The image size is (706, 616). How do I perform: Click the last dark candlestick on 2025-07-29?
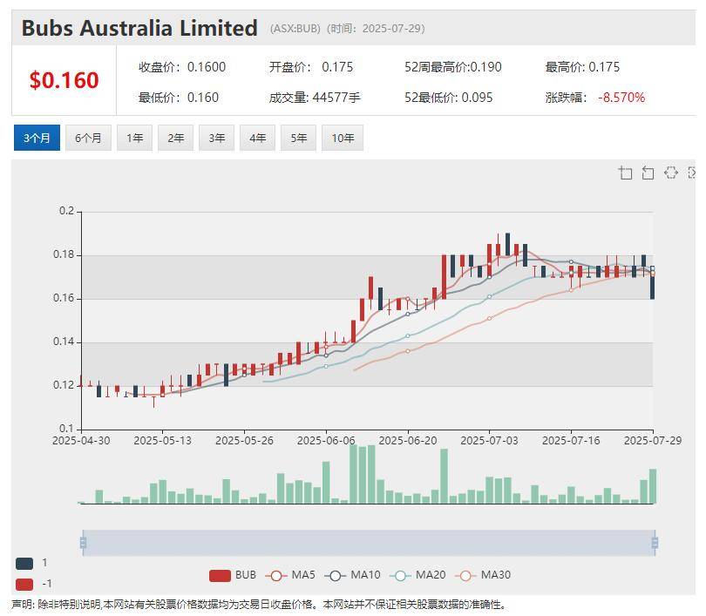coord(653,282)
